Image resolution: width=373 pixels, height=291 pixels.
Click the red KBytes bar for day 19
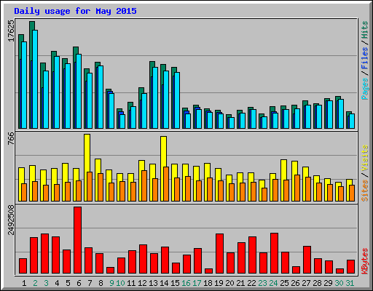point(220,254)
